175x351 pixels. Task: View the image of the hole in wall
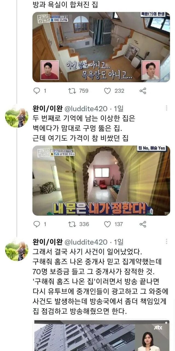tap(101, 180)
